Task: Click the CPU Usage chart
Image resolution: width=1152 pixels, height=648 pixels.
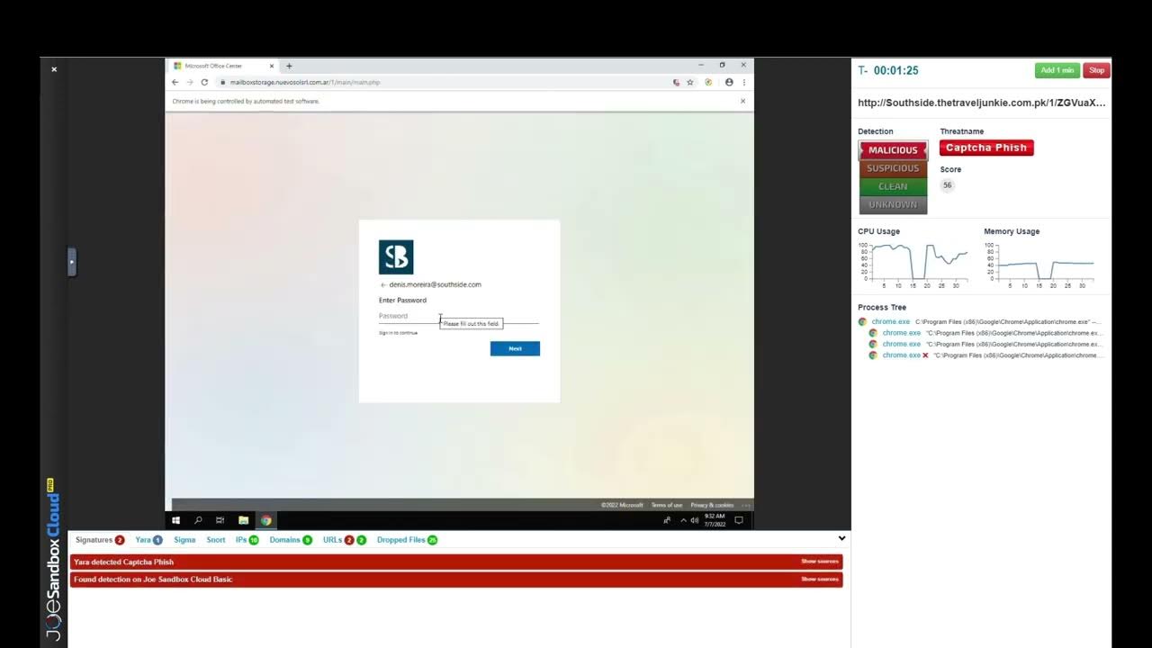Action: [x=913, y=265]
